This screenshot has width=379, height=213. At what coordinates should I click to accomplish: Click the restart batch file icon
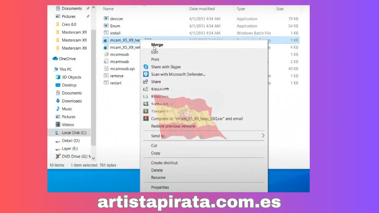[106, 83]
